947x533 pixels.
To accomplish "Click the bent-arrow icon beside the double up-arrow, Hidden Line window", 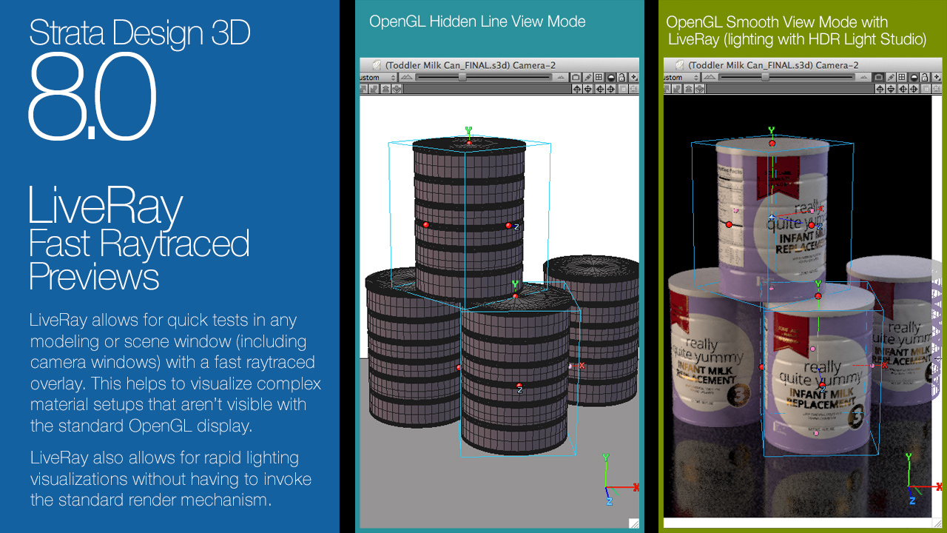I will pos(374,89).
